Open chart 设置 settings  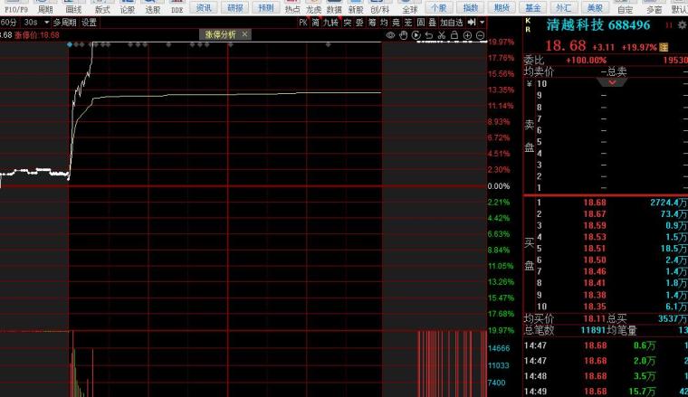[x=89, y=23]
